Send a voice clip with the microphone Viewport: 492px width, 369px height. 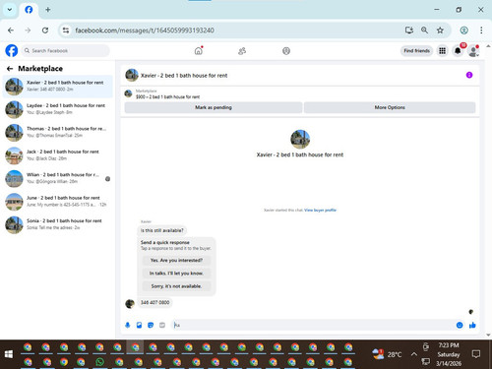click(x=128, y=325)
